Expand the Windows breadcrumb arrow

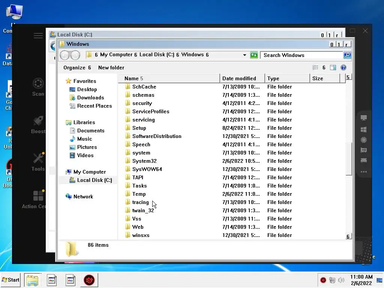[207, 55]
